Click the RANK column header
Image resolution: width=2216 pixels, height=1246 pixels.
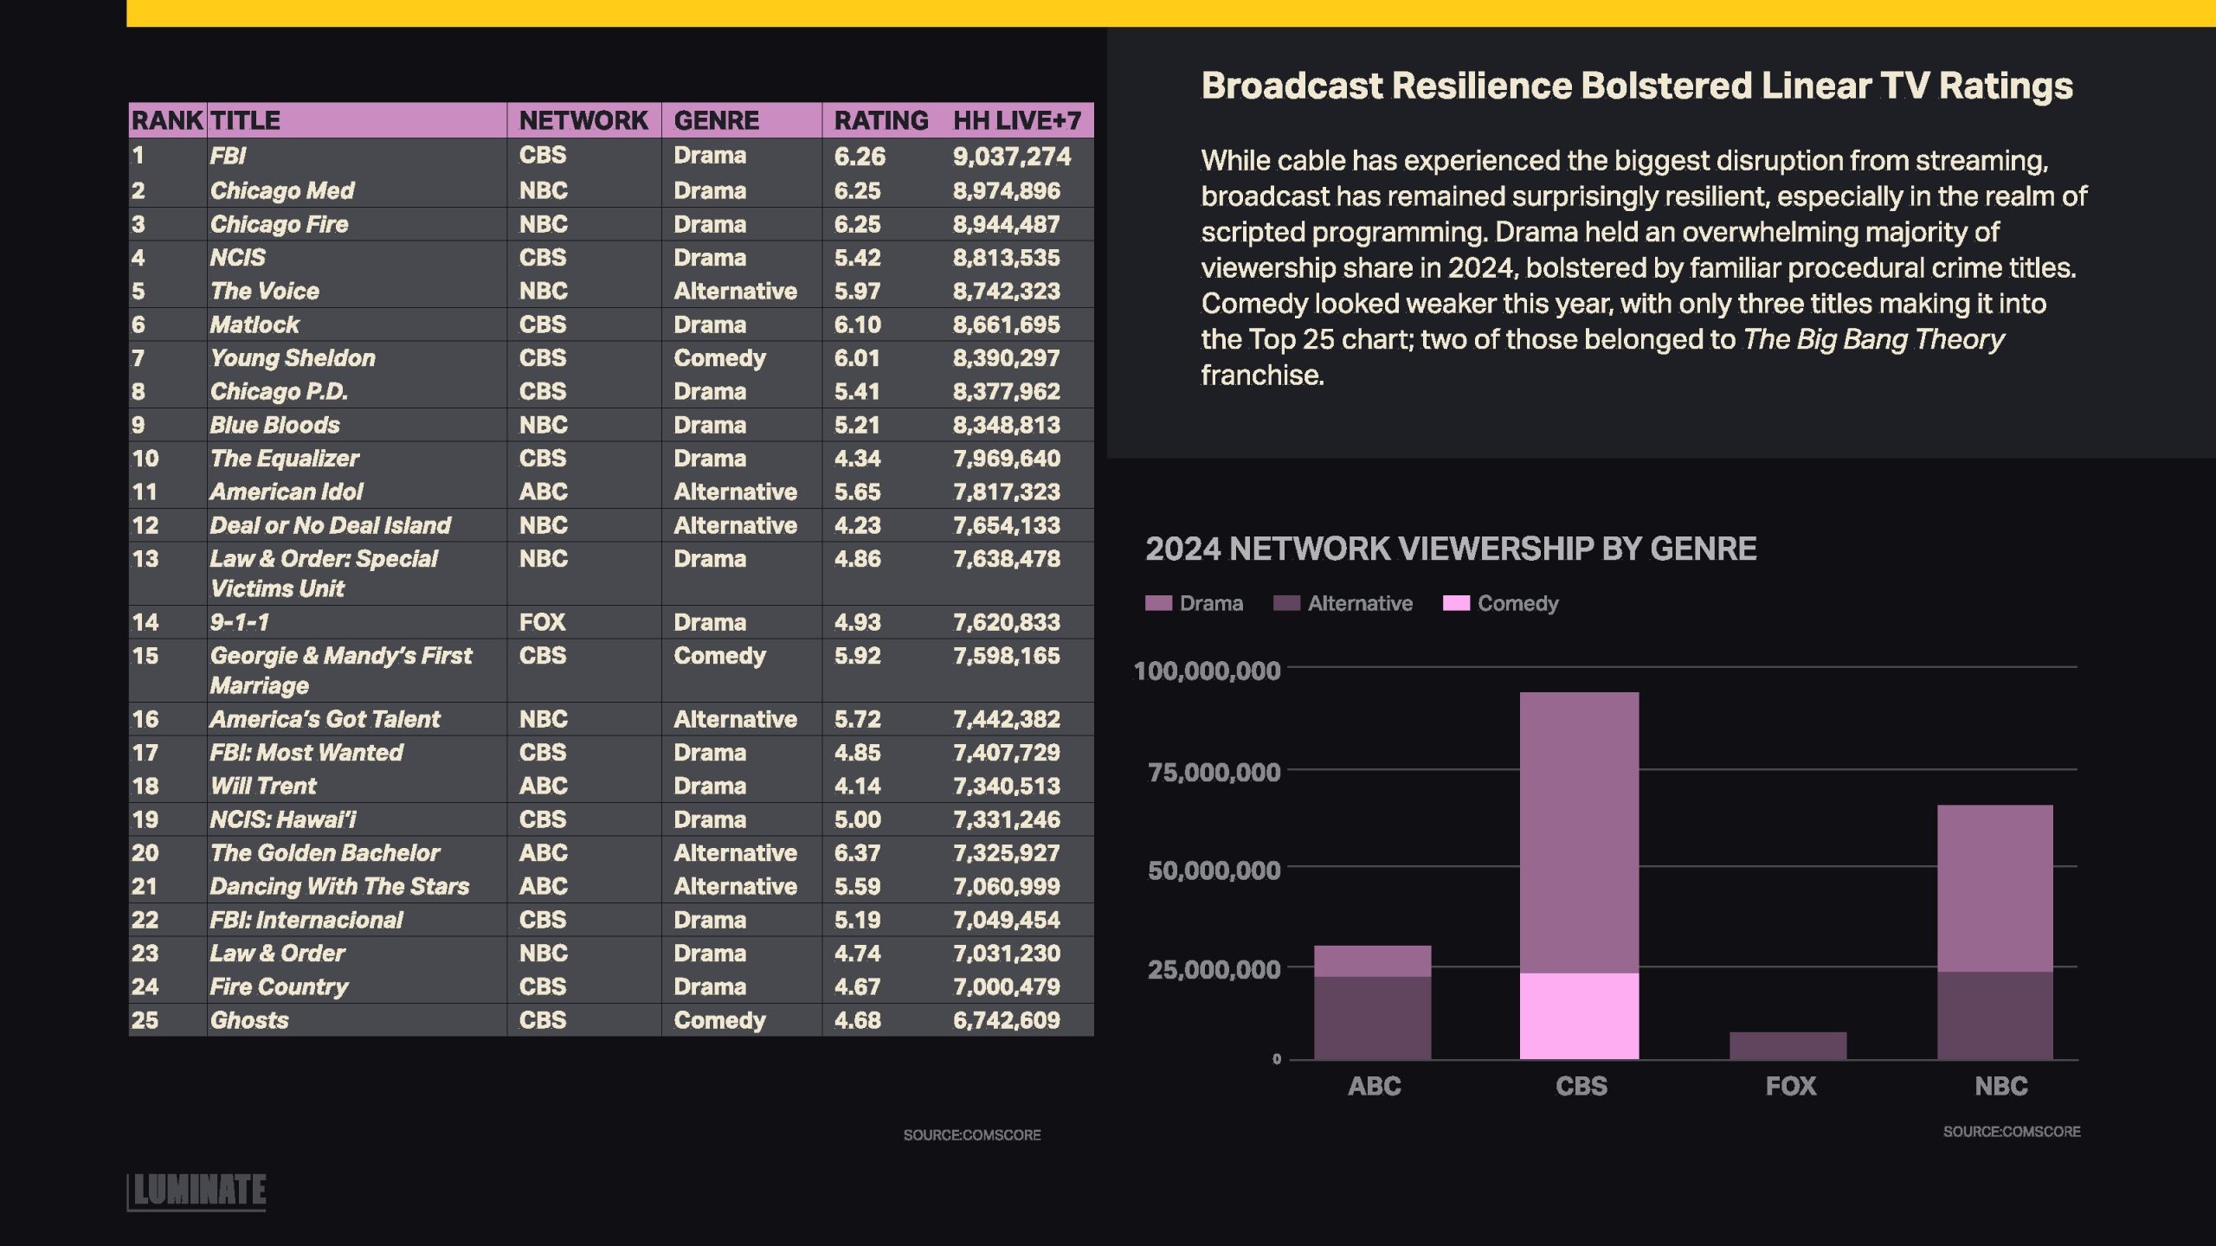[x=167, y=120]
